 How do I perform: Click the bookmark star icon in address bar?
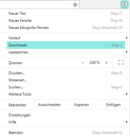click(75, 5)
